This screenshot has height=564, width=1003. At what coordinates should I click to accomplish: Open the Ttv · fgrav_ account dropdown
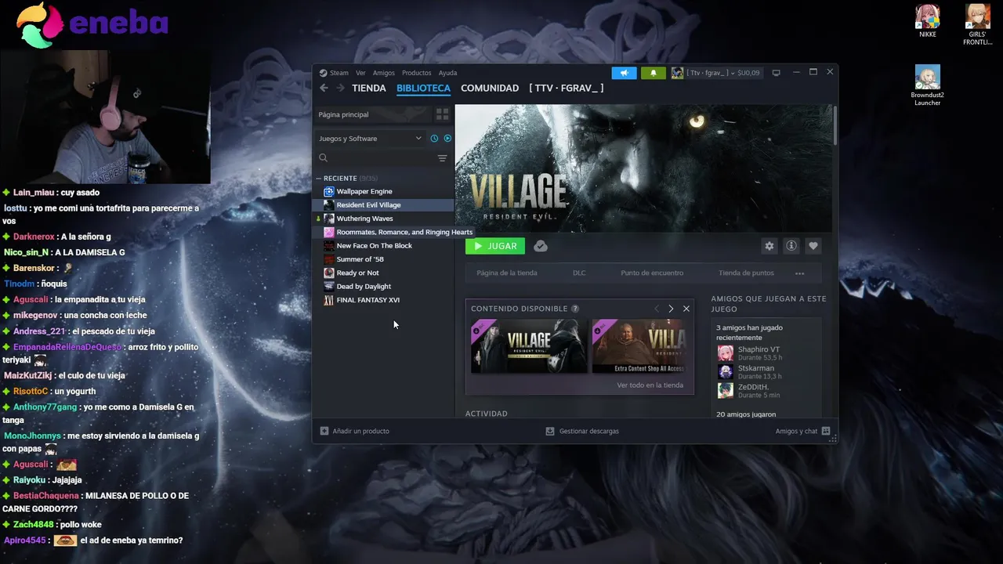coord(716,73)
